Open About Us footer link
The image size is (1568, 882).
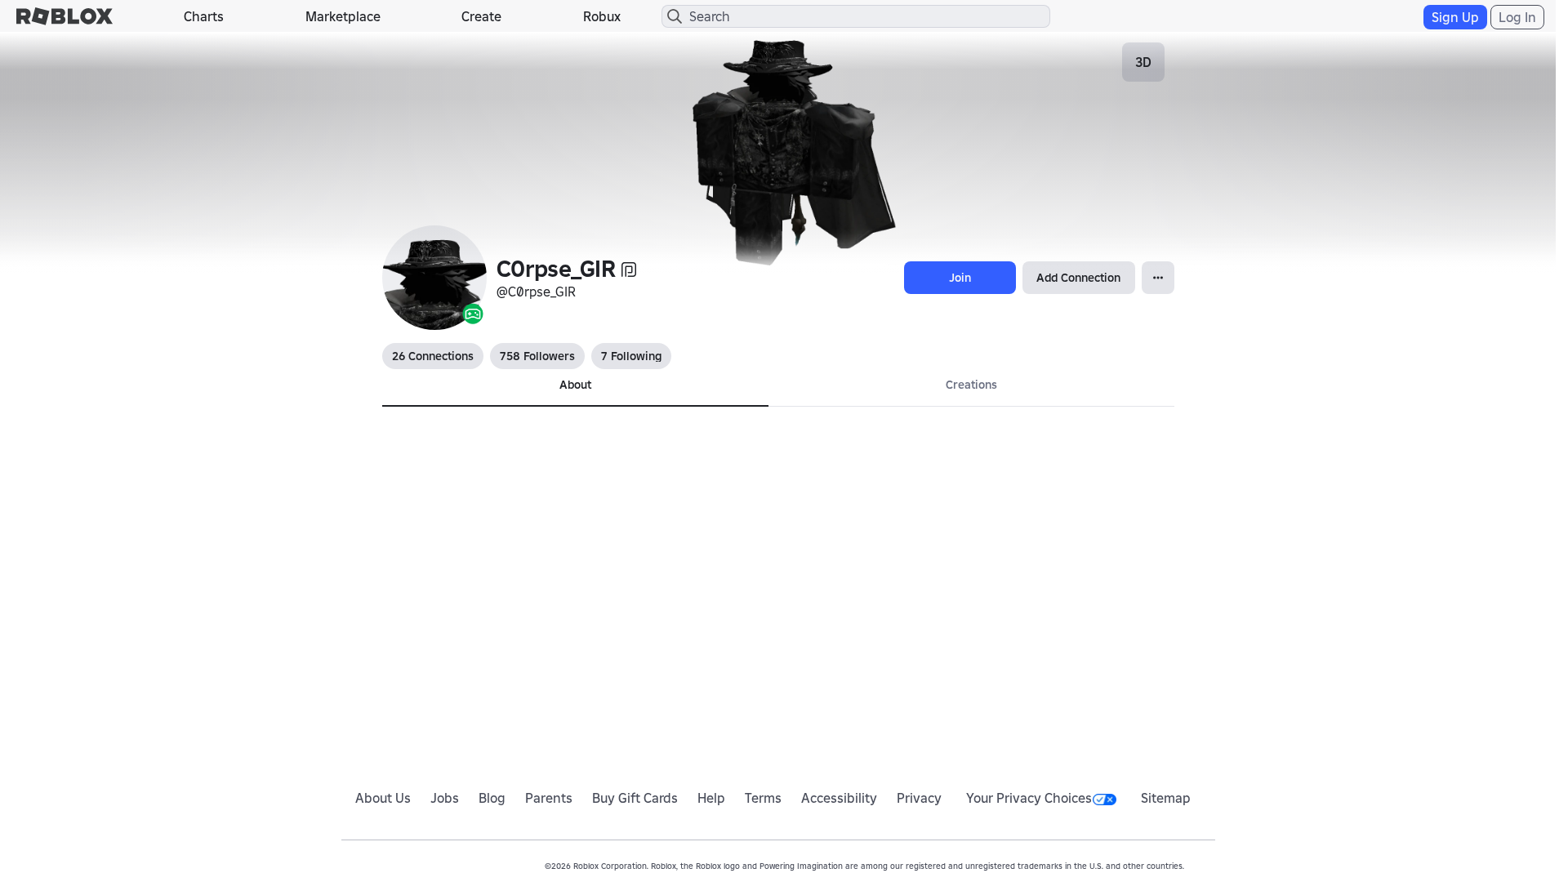coord(383,799)
